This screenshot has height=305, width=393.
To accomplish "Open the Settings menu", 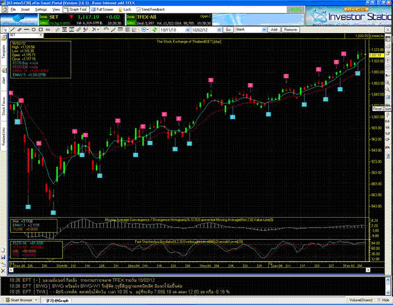I will (x=41, y=9).
